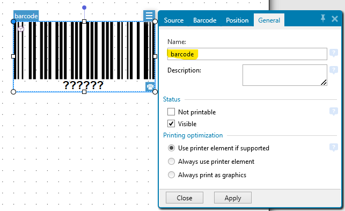The height and width of the screenshot is (211, 345).
Task: Click the Description box resize grip
Action: (324, 82)
